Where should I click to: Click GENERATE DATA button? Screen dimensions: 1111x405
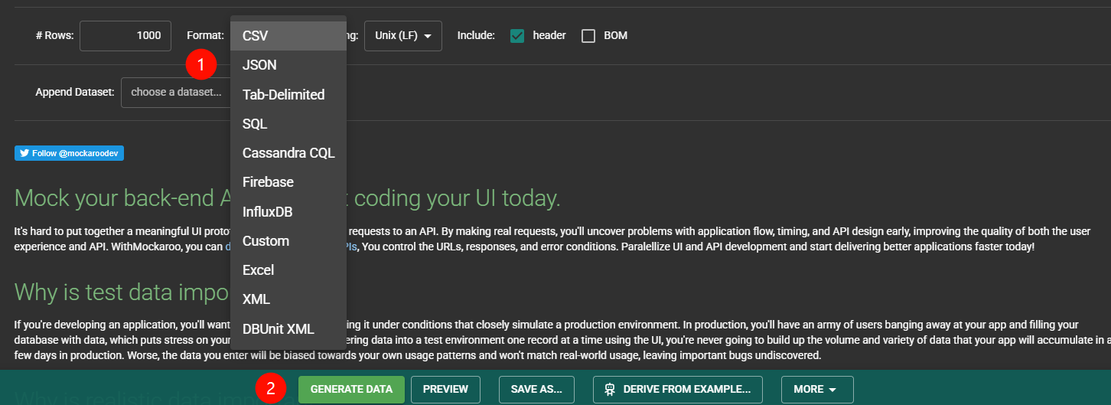tap(351, 389)
